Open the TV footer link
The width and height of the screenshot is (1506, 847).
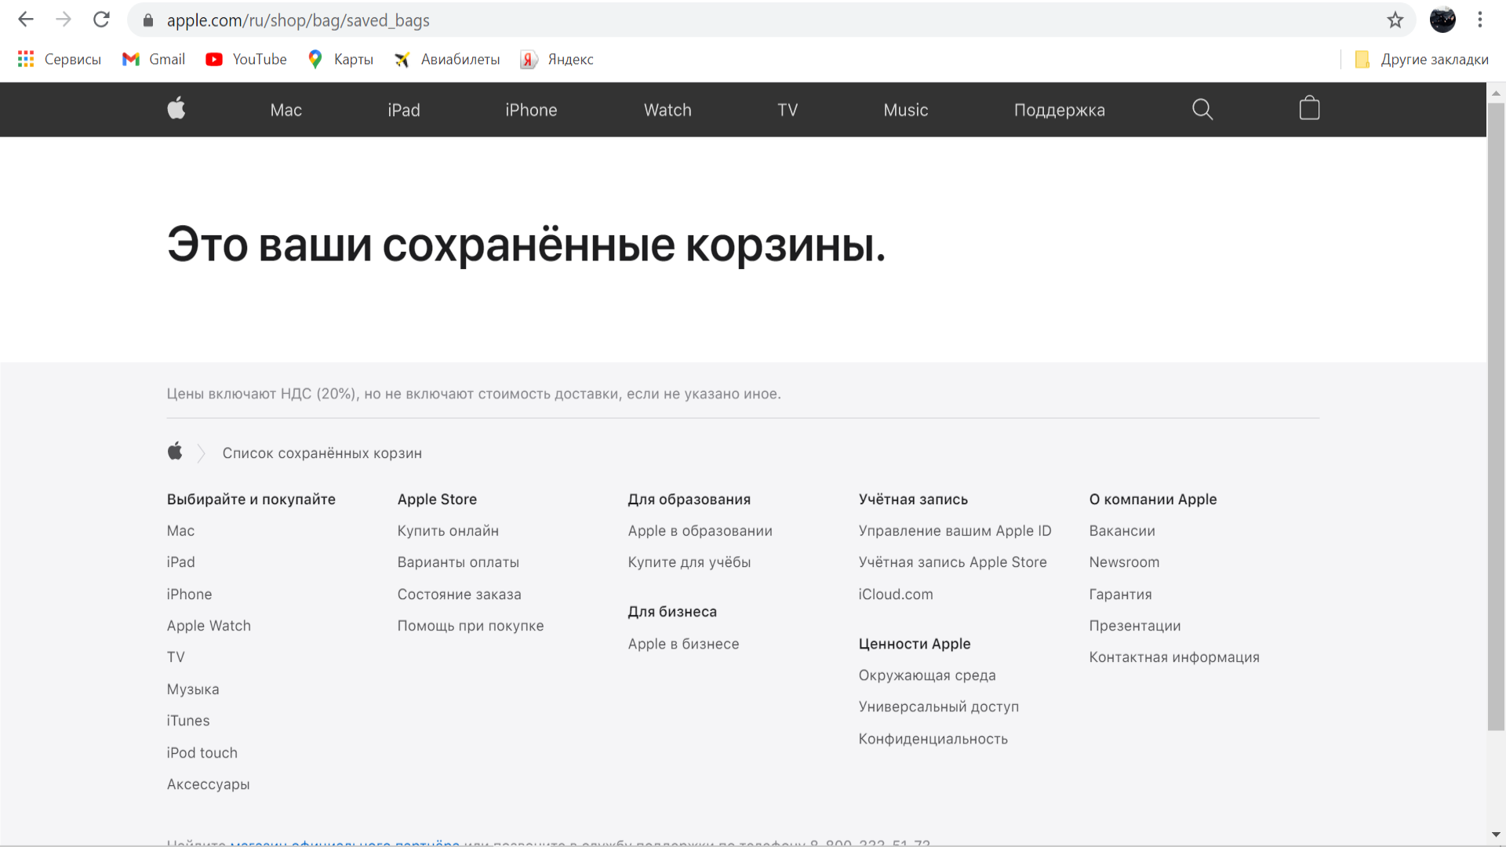point(176,657)
